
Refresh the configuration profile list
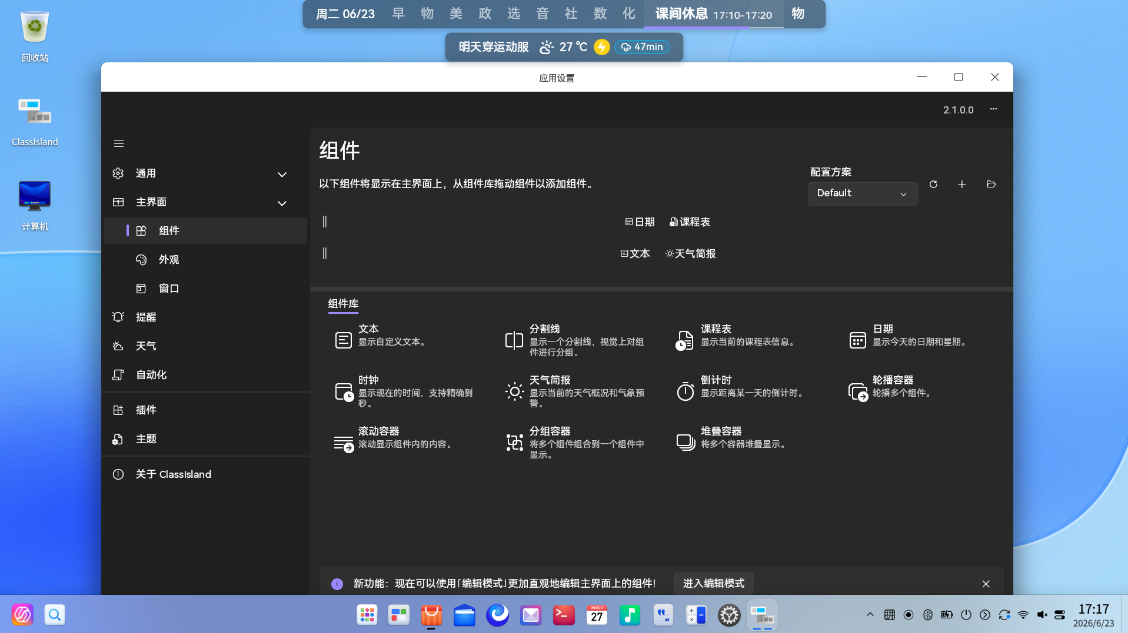(933, 185)
